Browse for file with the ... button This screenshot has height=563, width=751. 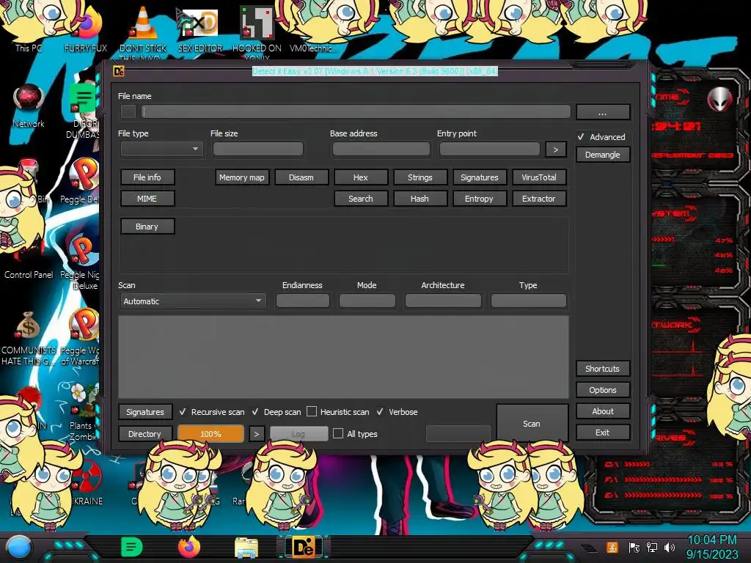point(603,112)
